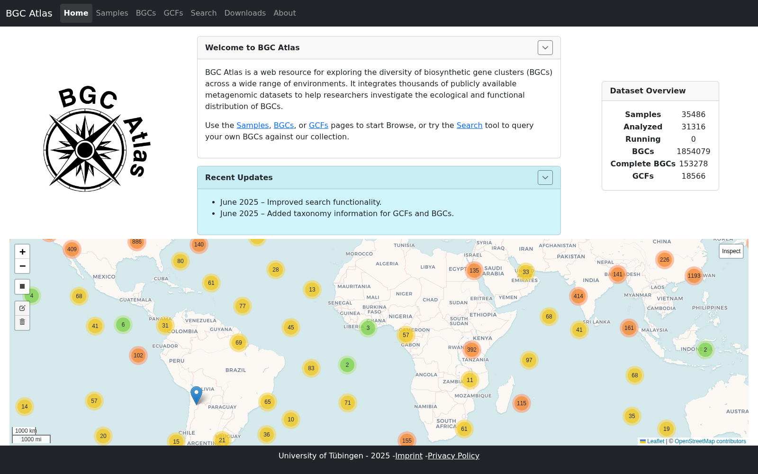
Task: Open the OpenStreetMap contributors link
Action: [x=710, y=441]
